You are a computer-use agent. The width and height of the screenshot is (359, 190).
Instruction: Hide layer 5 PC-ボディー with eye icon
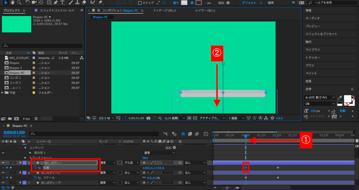pyautogui.click(x=4, y=163)
